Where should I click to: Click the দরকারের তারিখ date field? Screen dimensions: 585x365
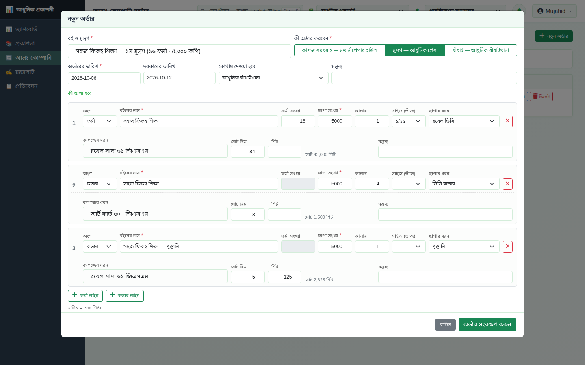click(x=179, y=78)
